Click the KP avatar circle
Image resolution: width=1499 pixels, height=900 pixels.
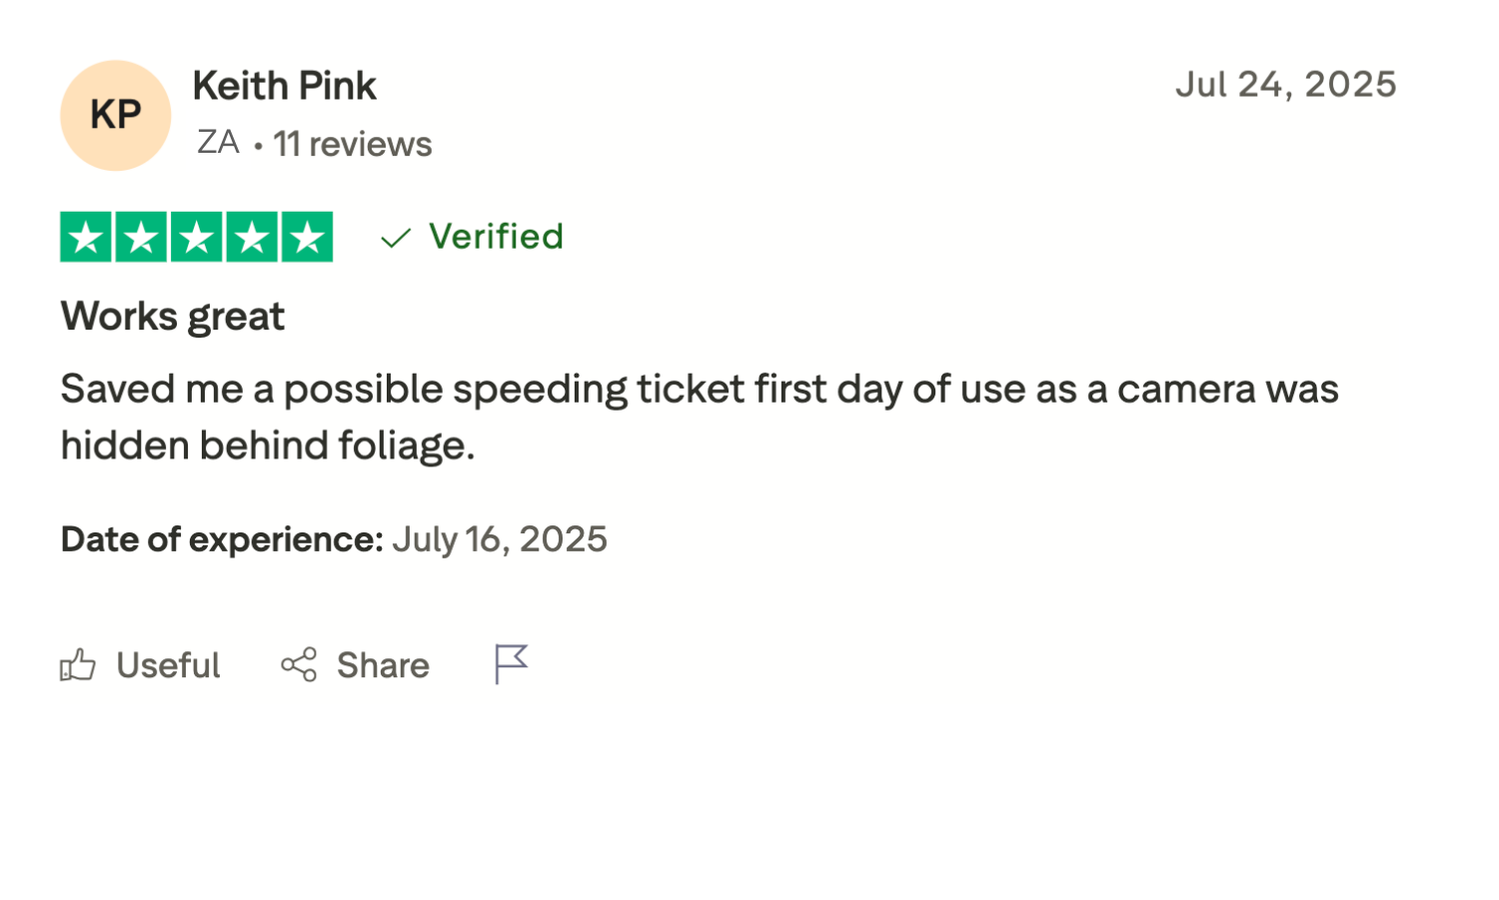click(116, 116)
